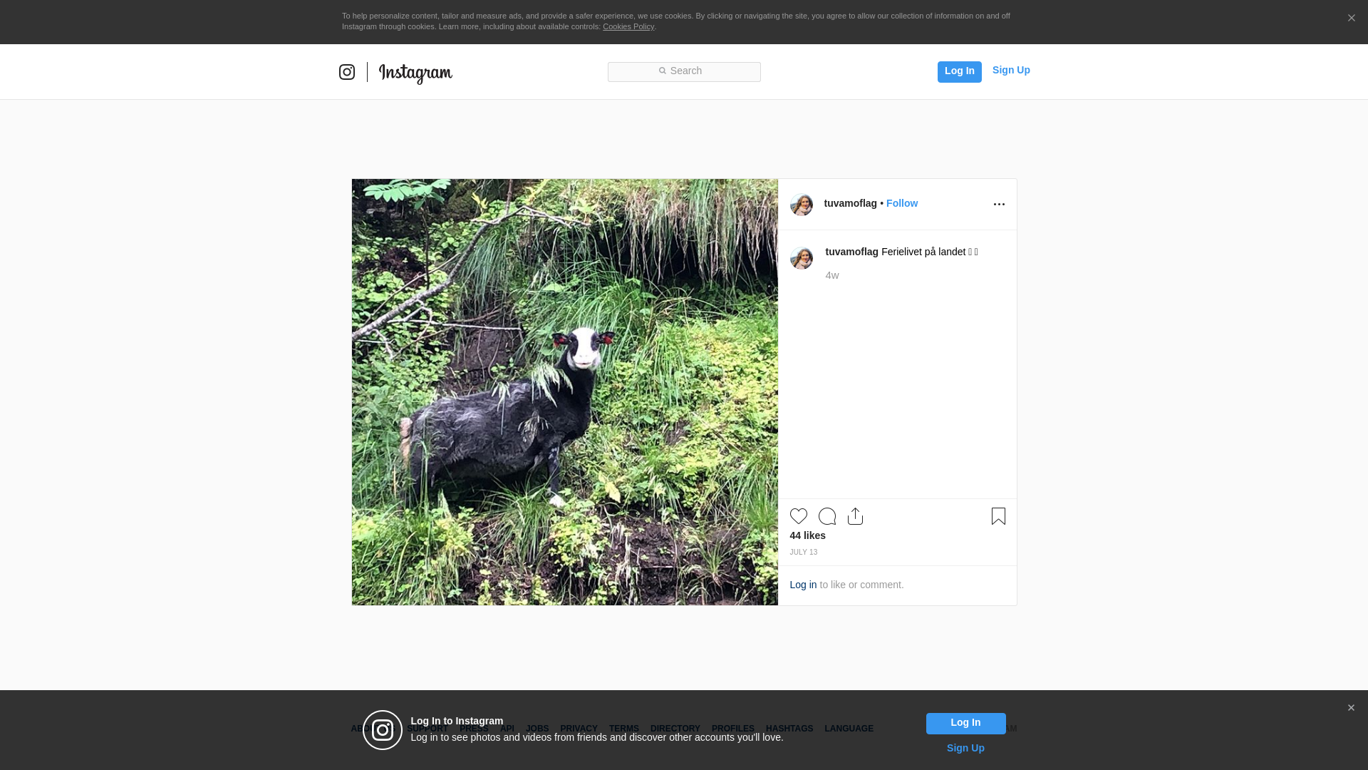Click the sheep photo thumbnail
The width and height of the screenshot is (1368, 770).
point(564,392)
